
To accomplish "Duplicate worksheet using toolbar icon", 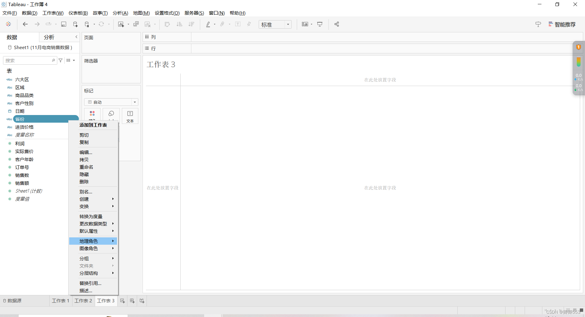I will [136, 24].
